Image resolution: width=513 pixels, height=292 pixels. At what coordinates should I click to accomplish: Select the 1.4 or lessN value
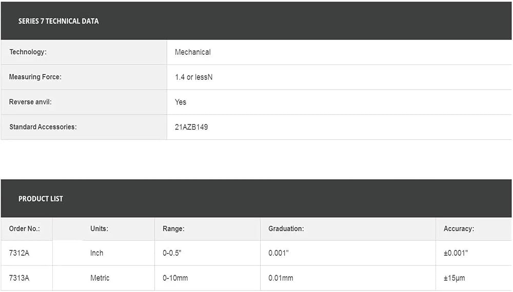(193, 77)
